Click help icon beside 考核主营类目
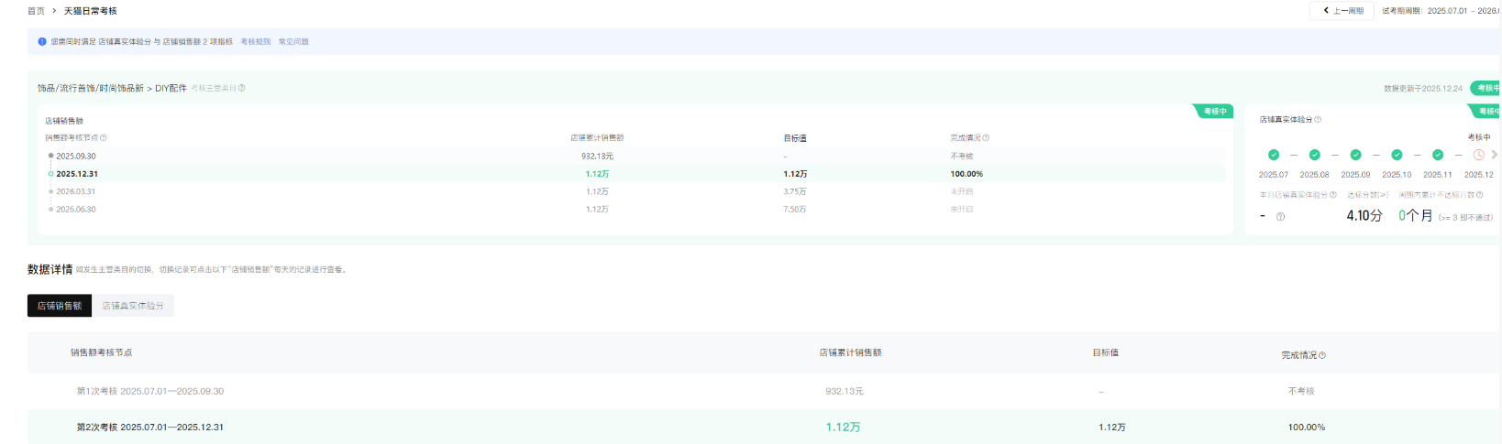 click(242, 89)
